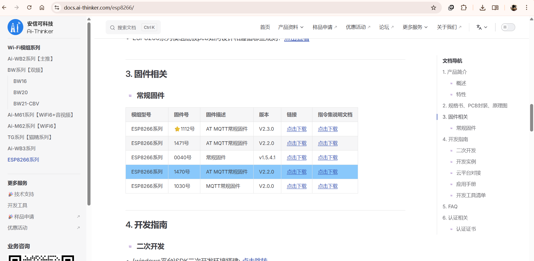534x261 pixels.
Task: Click the left sidebar scrollbar
Action: 89,114
